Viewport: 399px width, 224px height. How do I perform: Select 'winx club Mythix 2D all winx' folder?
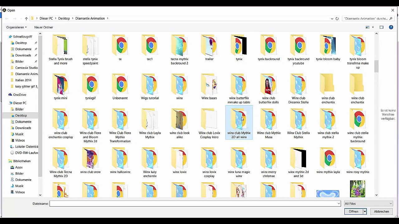point(239,123)
